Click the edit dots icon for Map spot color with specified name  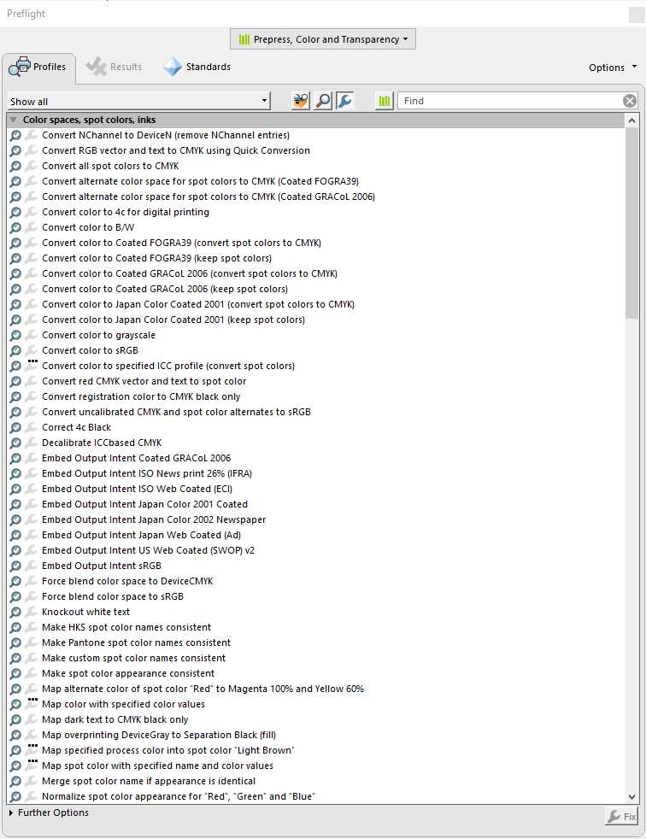pos(32,762)
